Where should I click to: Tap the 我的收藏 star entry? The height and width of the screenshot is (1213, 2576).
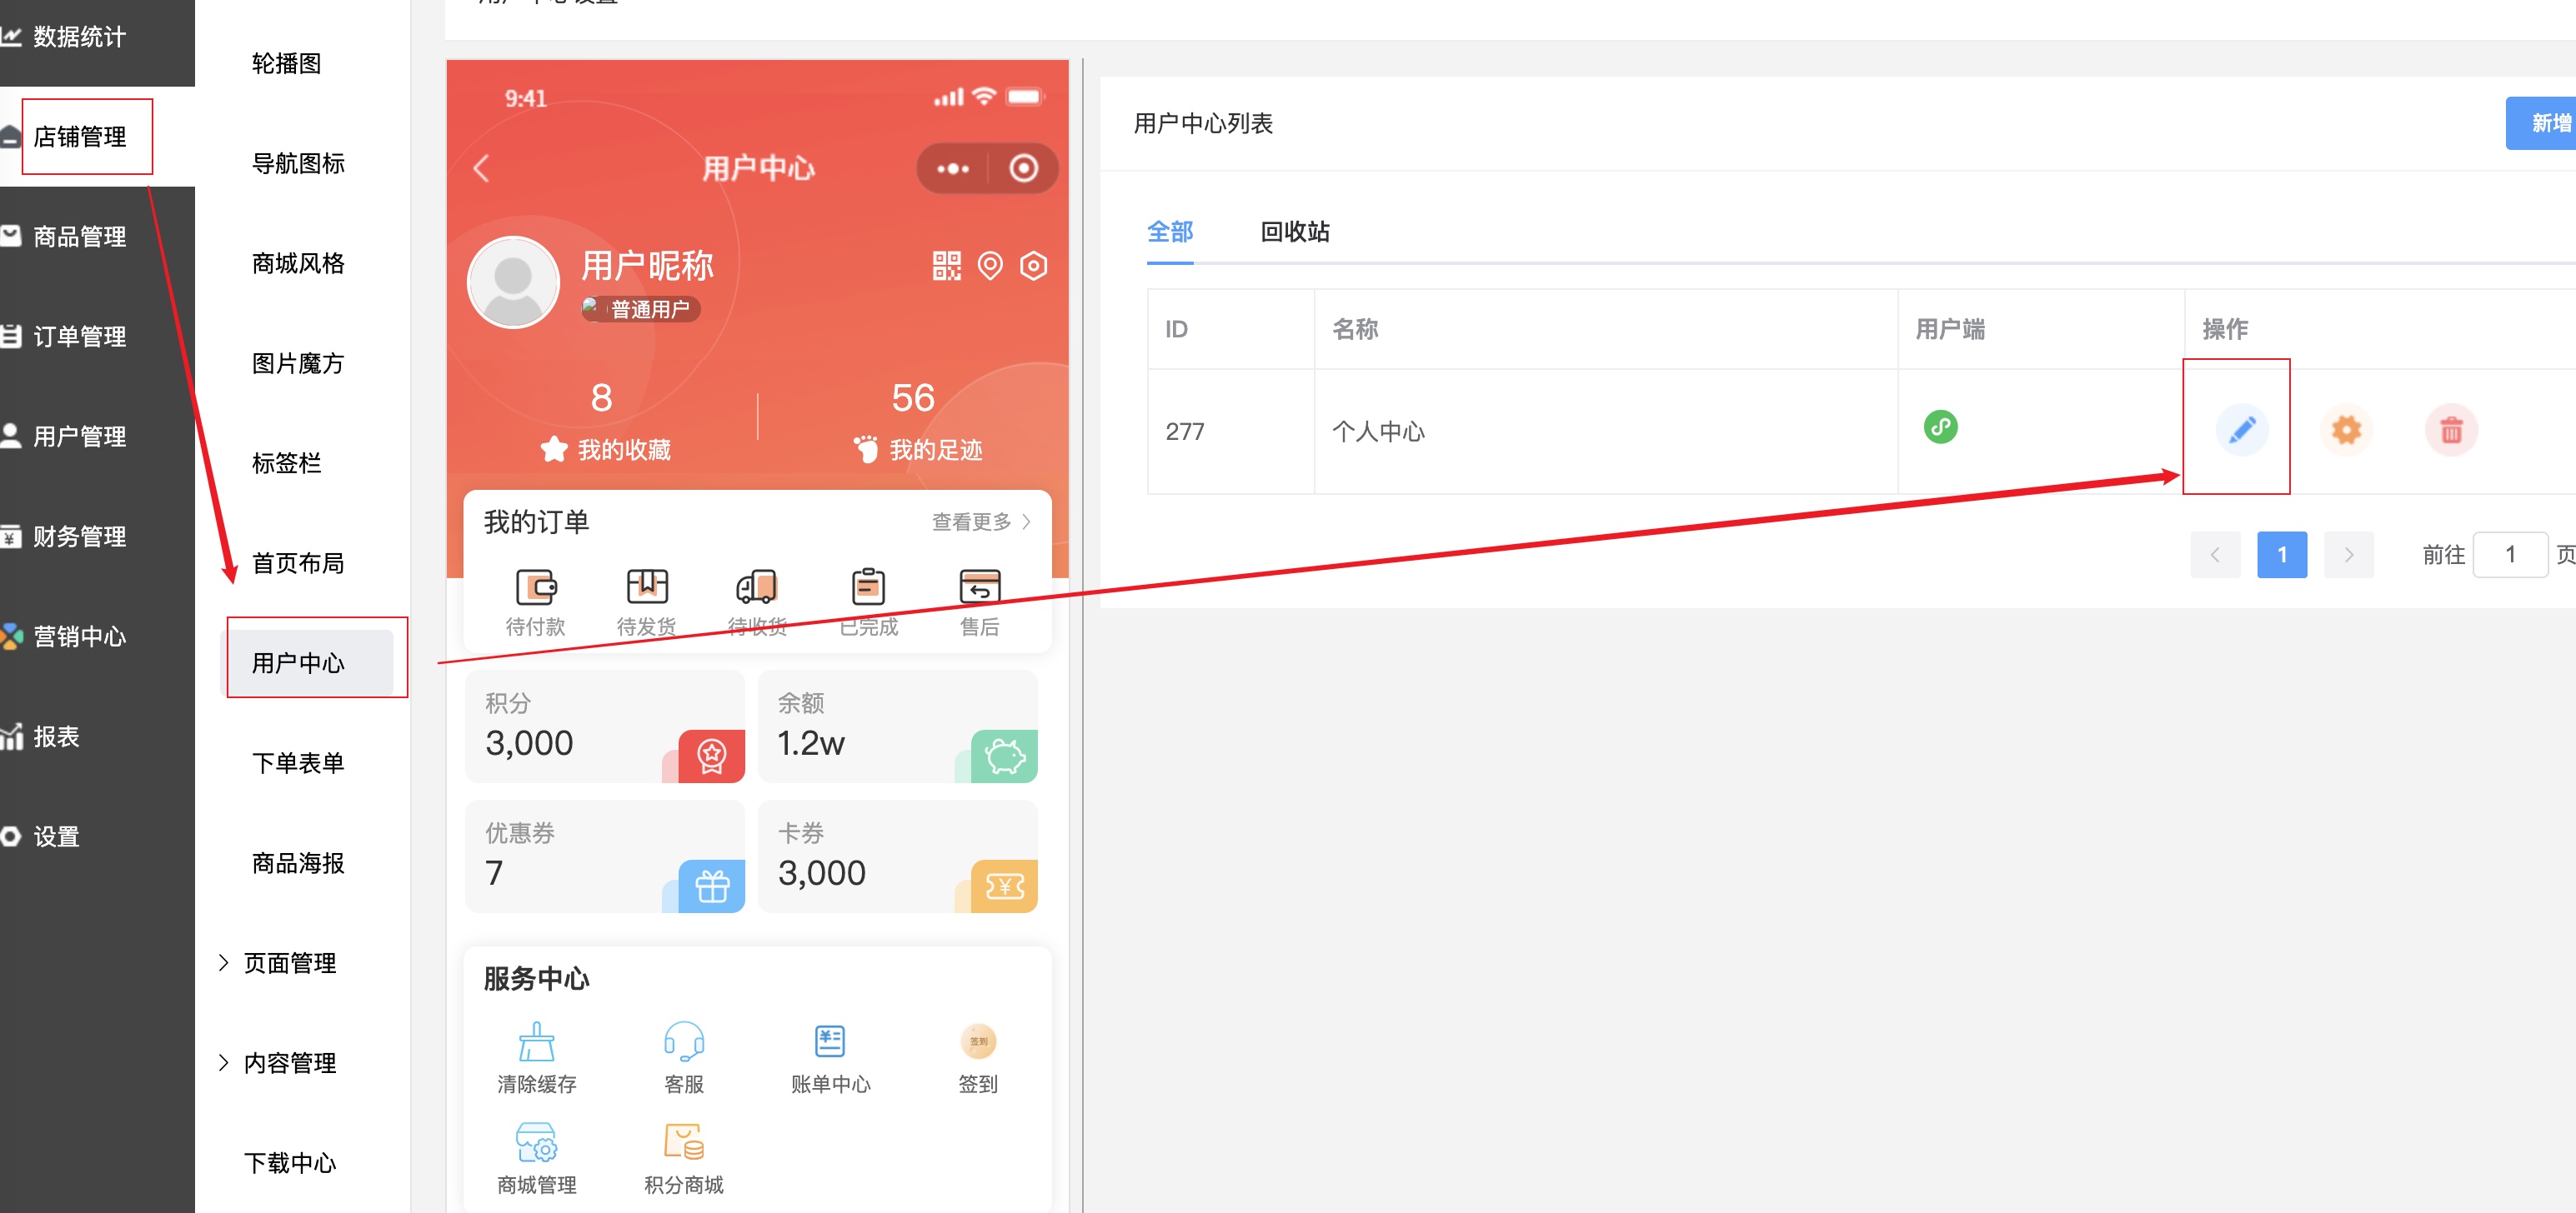coord(605,450)
